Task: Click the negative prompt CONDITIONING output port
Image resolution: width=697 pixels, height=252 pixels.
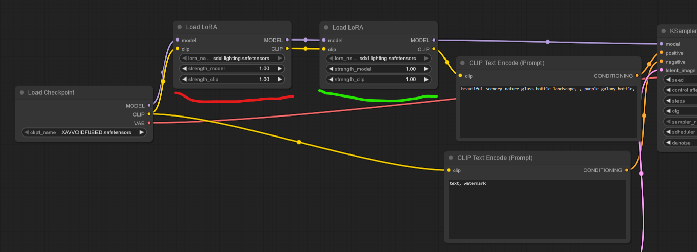Action: pyautogui.click(x=627, y=170)
